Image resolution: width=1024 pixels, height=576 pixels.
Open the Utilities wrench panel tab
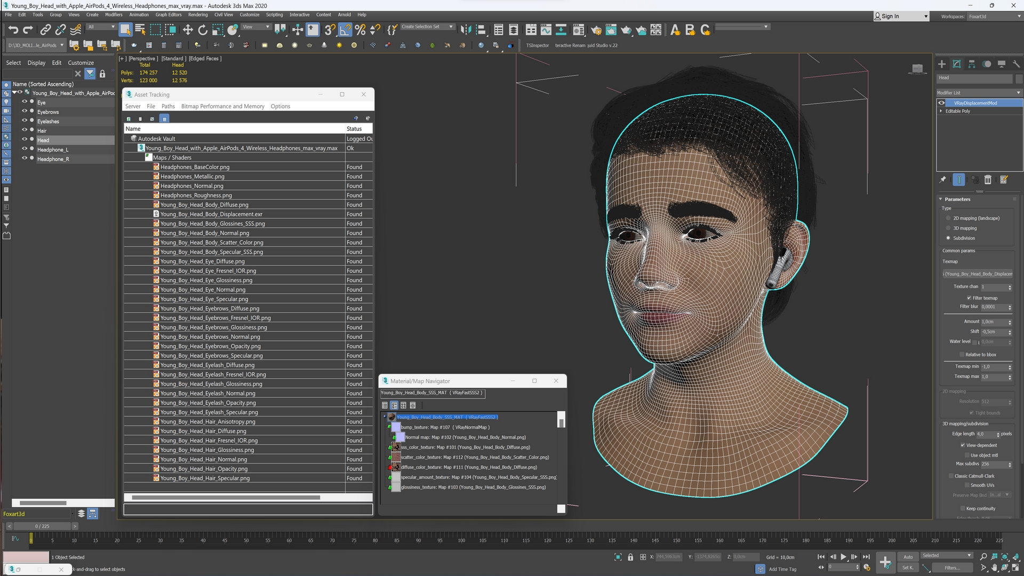[1017, 64]
